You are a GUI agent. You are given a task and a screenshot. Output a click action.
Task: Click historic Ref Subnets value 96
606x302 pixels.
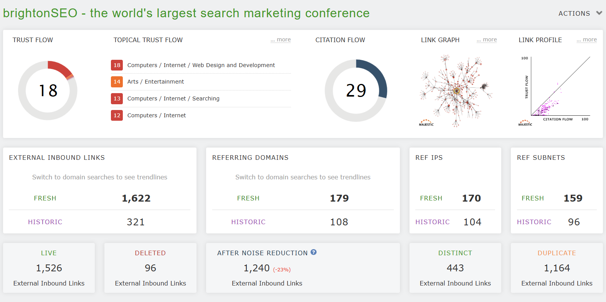[574, 222]
